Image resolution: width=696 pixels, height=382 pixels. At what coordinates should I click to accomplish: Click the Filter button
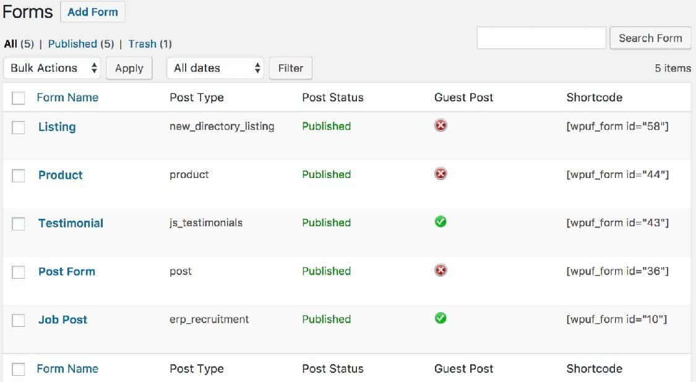(x=290, y=68)
